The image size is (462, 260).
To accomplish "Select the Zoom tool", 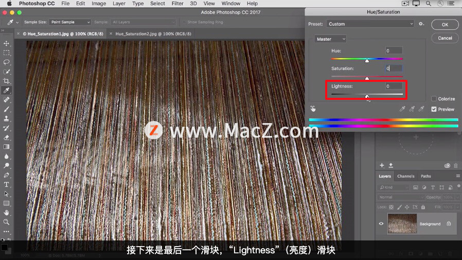I will [x=6, y=222].
